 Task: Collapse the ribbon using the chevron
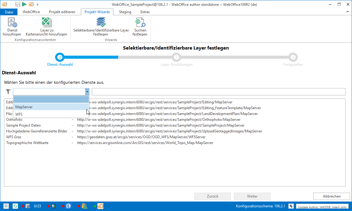pyautogui.click(x=347, y=12)
